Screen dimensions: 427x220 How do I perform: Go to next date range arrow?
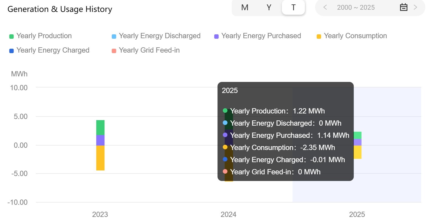click(x=415, y=7)
